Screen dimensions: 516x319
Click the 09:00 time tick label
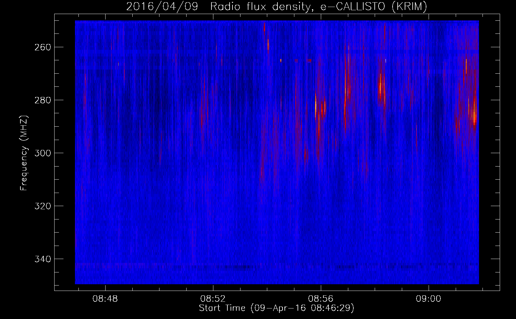tap(429, 299)
